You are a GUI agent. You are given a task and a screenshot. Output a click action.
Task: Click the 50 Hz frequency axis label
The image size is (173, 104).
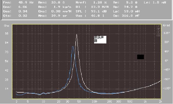point(79,101)
